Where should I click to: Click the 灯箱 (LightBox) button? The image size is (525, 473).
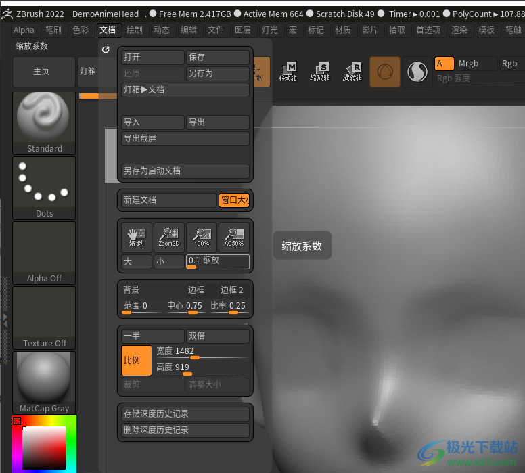(x=88, y=71)
